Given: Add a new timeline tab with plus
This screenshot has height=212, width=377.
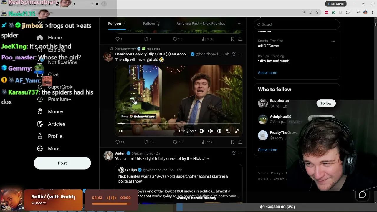Looking at the screenshot, I should pos(239,24).
